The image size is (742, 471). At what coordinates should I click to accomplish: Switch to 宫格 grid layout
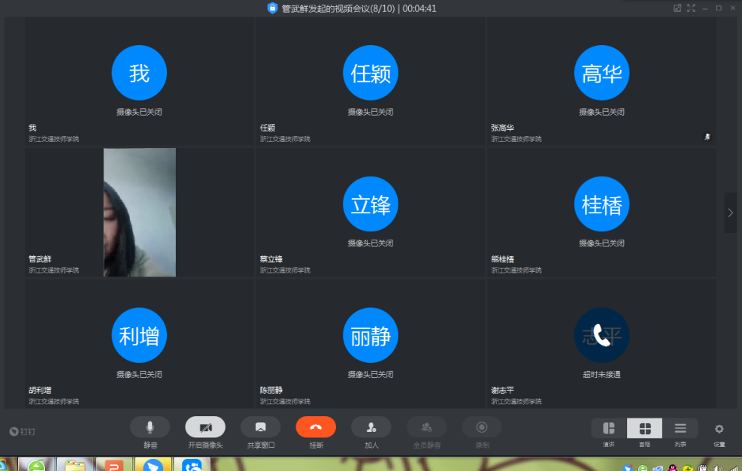[x=644, y=428]
